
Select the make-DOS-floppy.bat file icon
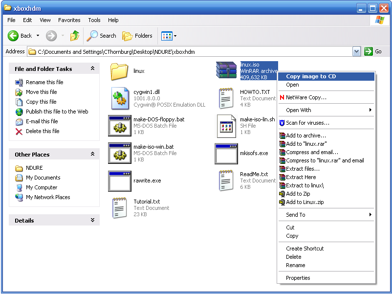click(x=119, y=126)
